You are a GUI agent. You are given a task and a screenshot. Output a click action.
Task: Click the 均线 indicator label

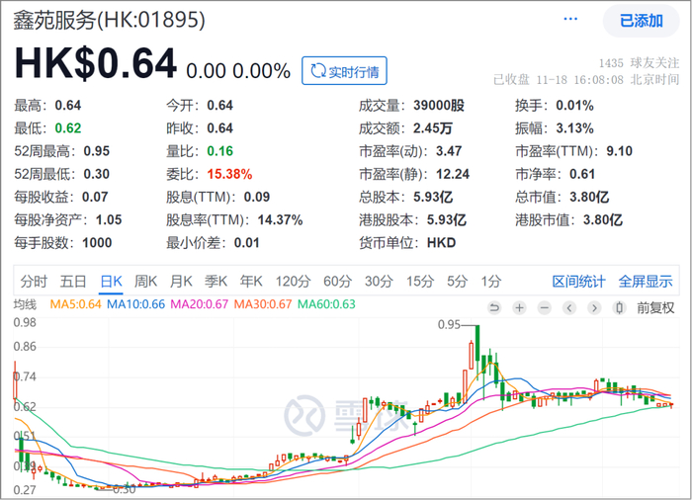(25, 304)
